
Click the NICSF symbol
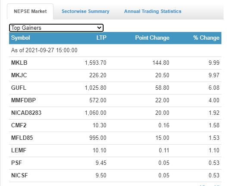[19, 175]
